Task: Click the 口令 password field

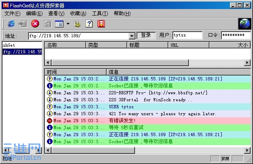Action: pyautogui.click(x=236, y=35)
